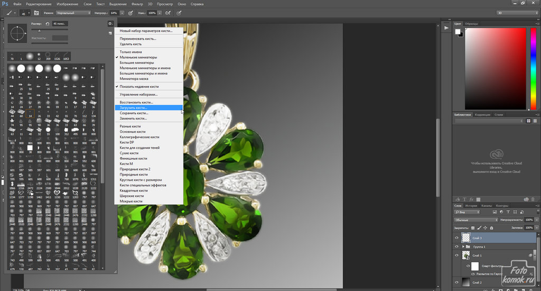Open the brush mode dropdown Нормальный
Image resolution: width=541 pixels, height=291 pixels.
[72, 12]
